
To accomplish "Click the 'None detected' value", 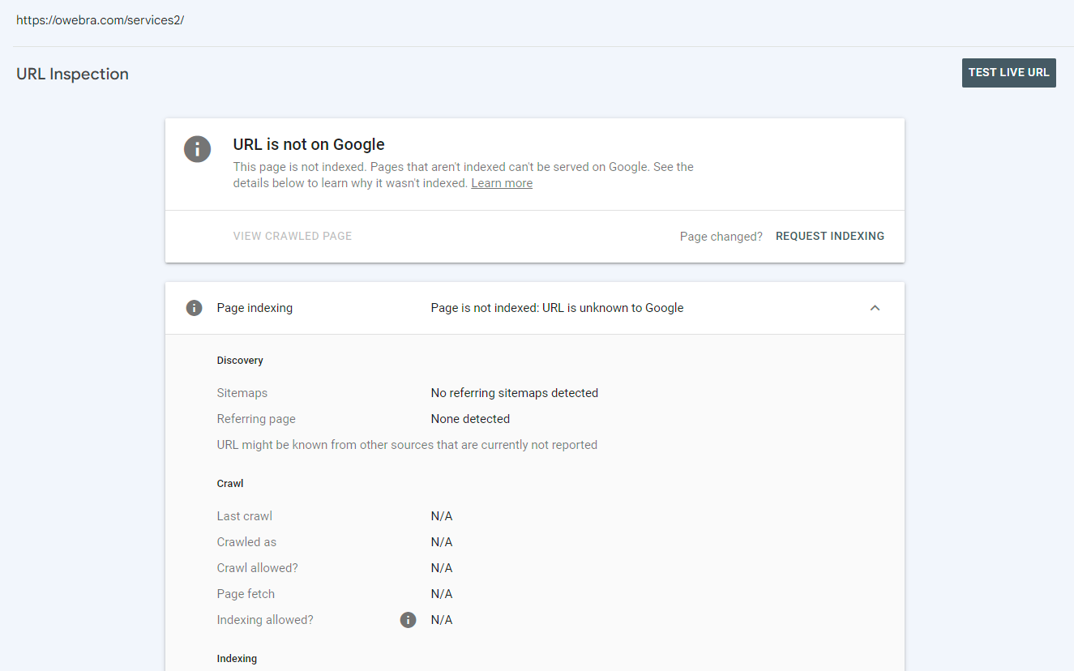I will click(x=470, y=419).
